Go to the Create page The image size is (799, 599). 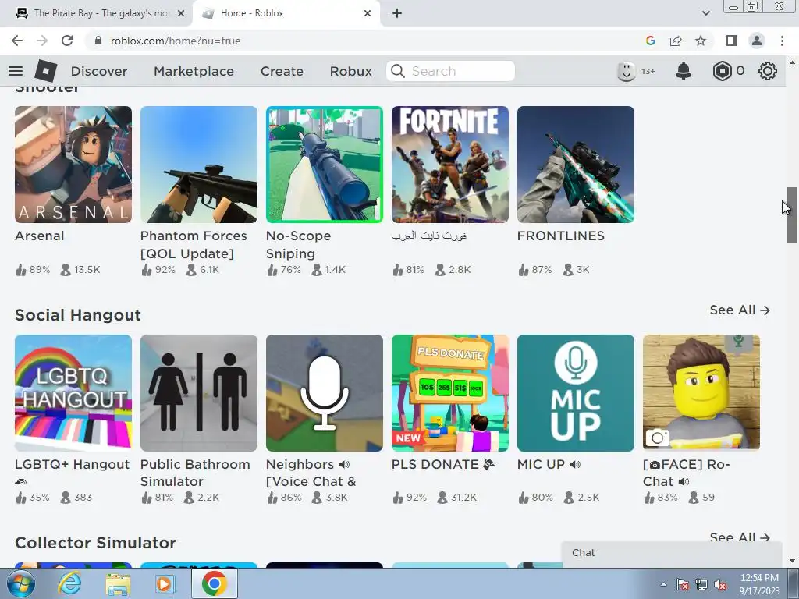(x=282, y=71)
